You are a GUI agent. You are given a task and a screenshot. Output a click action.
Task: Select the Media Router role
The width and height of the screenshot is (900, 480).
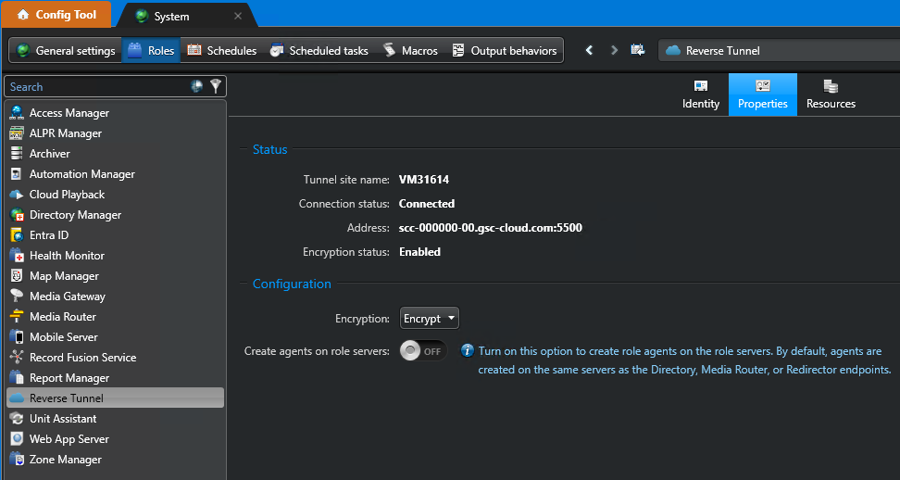(62, 317)
